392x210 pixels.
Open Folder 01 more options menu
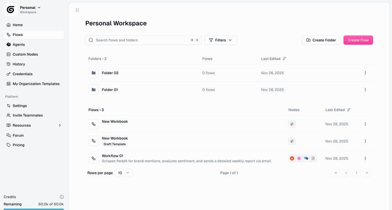pos(365,90)
